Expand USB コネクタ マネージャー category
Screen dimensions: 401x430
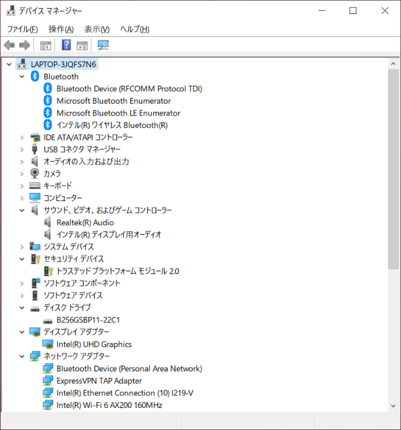pyautogui.click(x=22, y=149)
